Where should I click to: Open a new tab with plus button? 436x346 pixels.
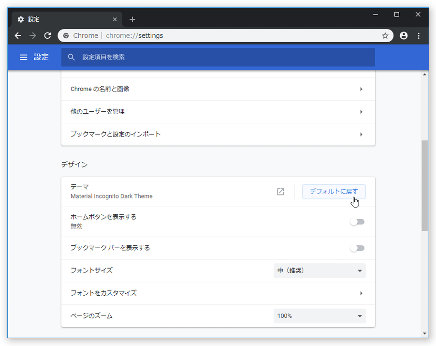click(x=132, y=19)
